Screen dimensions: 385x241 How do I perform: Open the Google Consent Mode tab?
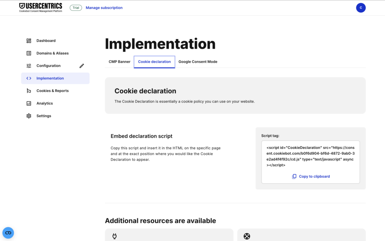click(x=198, y=61)
